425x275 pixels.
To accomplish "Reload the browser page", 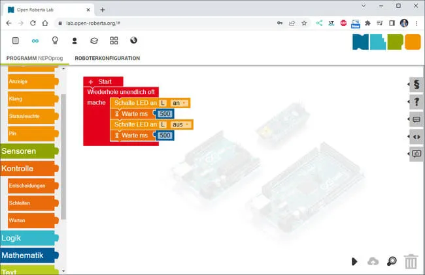I will coord(33,23).
